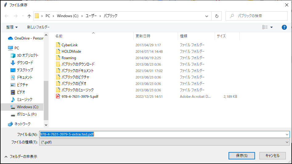Click the refresh icon beside address bar
The image size is (292, 164).
coord(217,16)
